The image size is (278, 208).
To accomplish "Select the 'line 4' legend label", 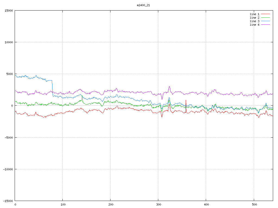I will pos(254,25).
